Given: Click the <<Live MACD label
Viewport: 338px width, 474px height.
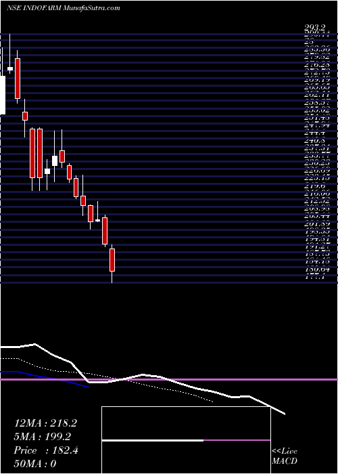Looking at the screenshot, I should pyautogui.click(x=285, y=456).
